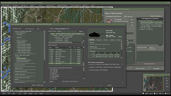Click the Colmar minimap thumbnail
171x96 pixels.
(153, 84)
